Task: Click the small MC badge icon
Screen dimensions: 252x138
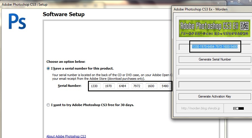Action: [x=238, y=108]
